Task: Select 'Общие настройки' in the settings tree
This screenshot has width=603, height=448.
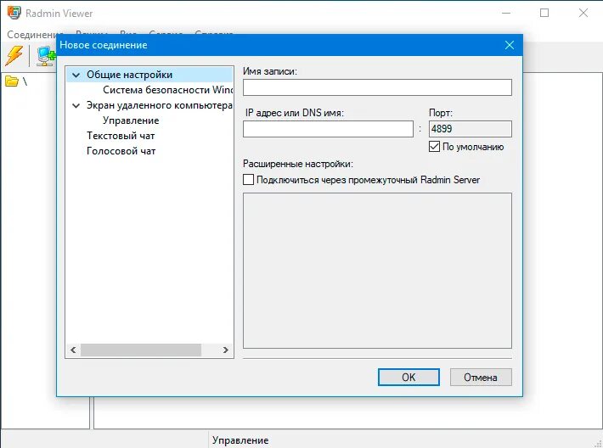Action: (x=130, y=75)
